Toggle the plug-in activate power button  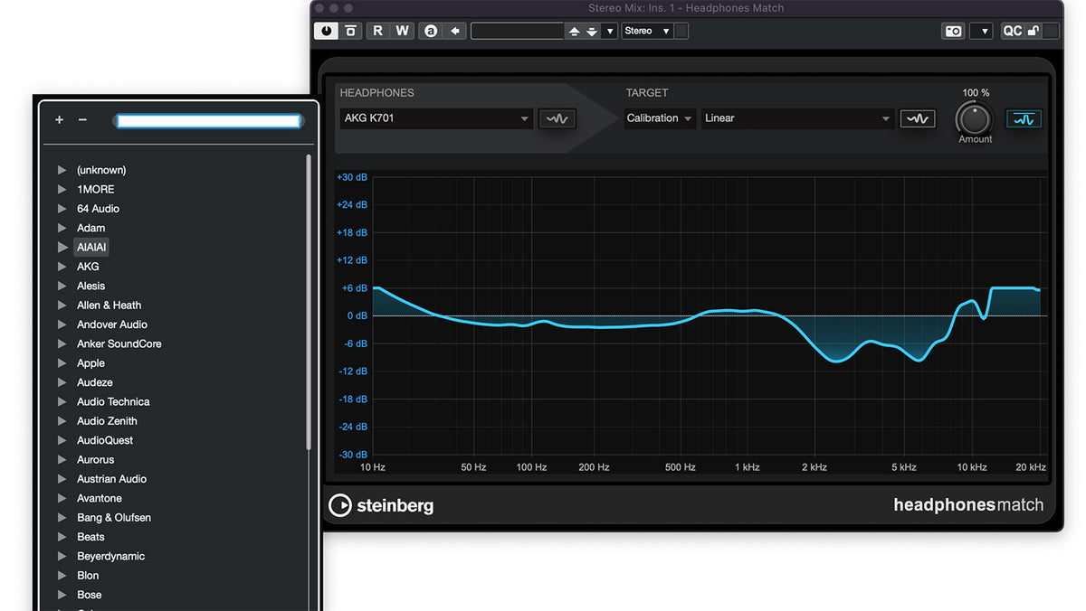click(x=326, y=31)
